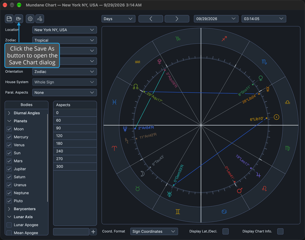Click the Scorpio sign symbol
This screenshot has height=240, width=305.
click(x=264, y=62)
